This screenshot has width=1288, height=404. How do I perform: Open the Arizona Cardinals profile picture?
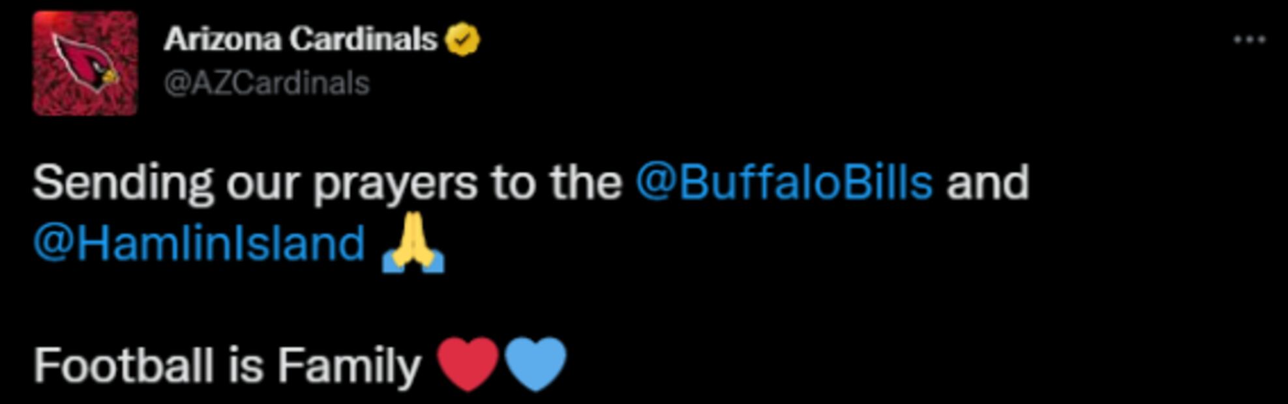tap(85, 63)
